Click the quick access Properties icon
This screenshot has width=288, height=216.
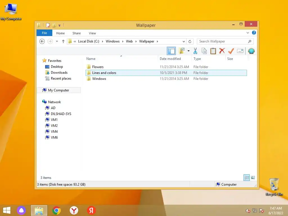pos(48,25)
